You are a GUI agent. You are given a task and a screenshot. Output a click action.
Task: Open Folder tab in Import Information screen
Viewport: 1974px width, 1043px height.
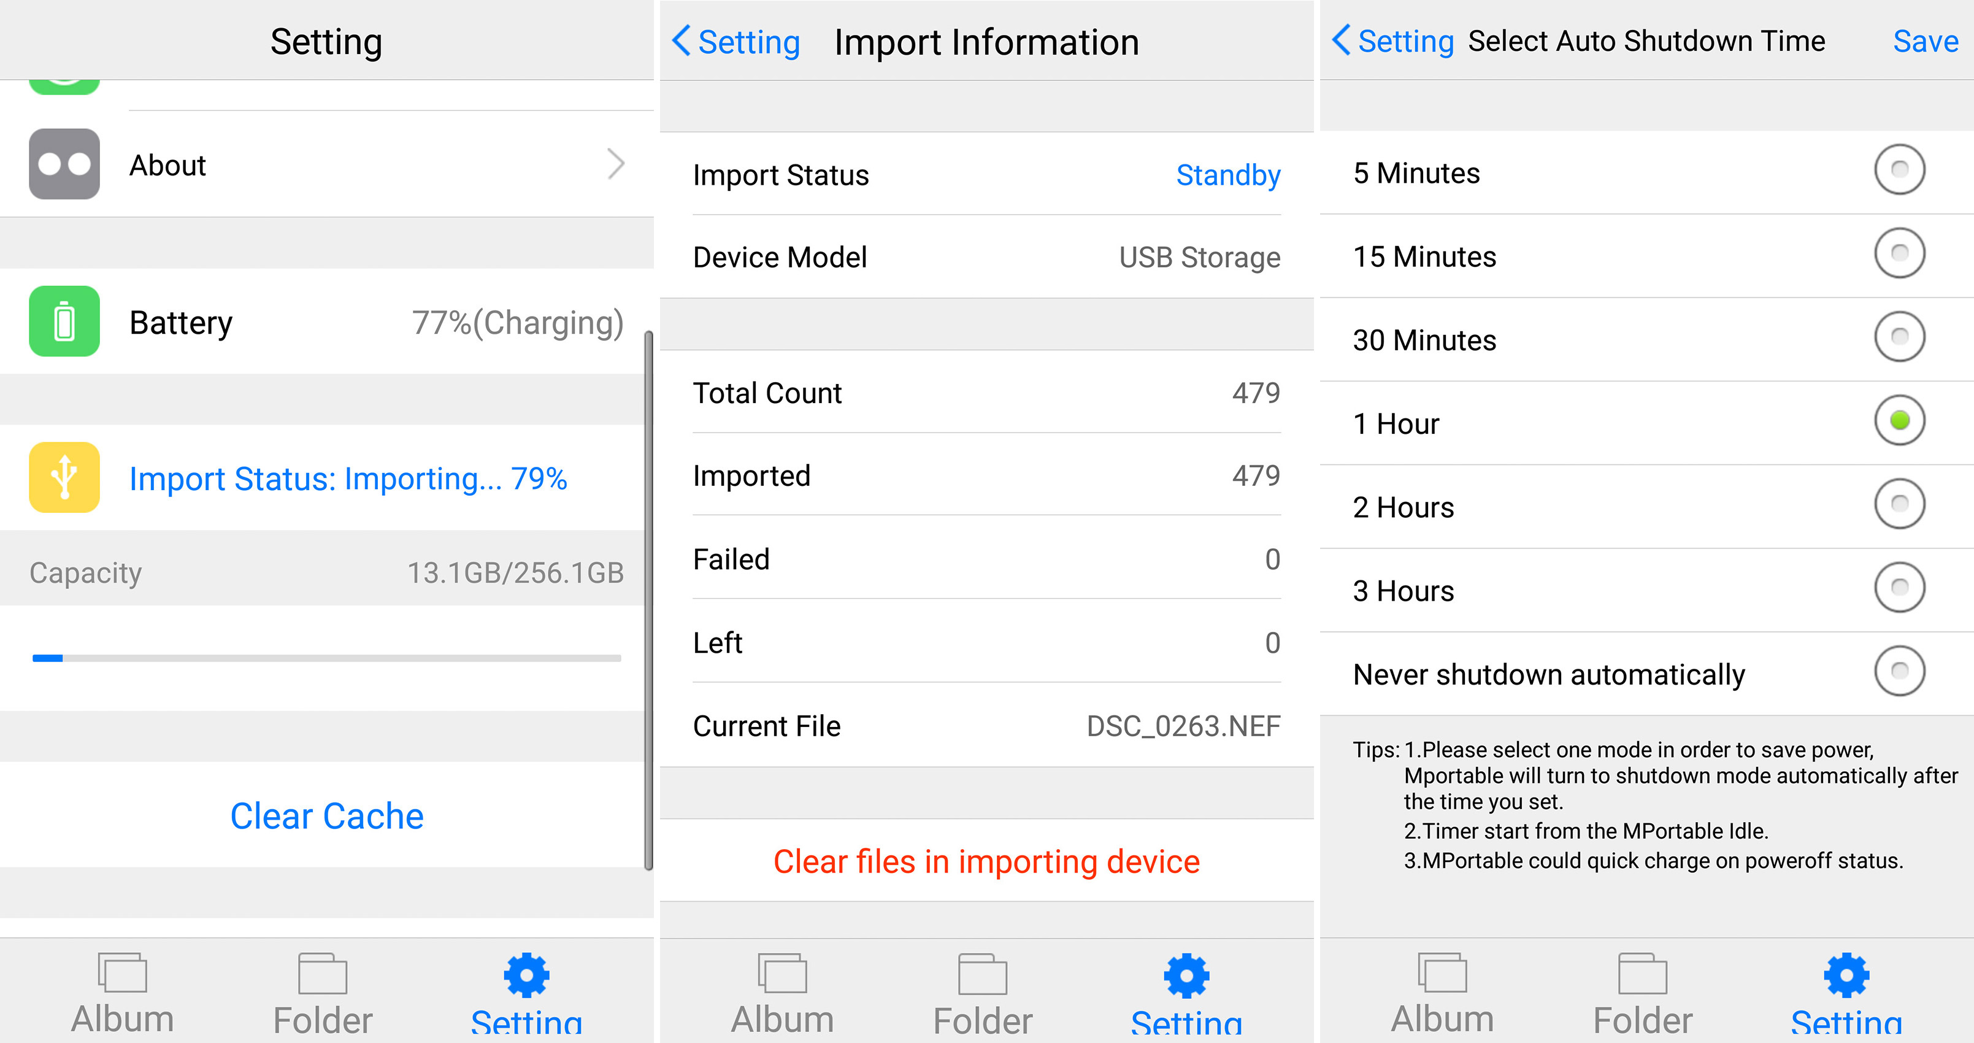[983, 995]
